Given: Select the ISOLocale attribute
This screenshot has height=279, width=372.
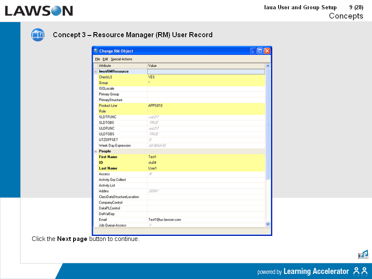Looking at the screenshot, I should pyautogui.click(x=107, y=88).
